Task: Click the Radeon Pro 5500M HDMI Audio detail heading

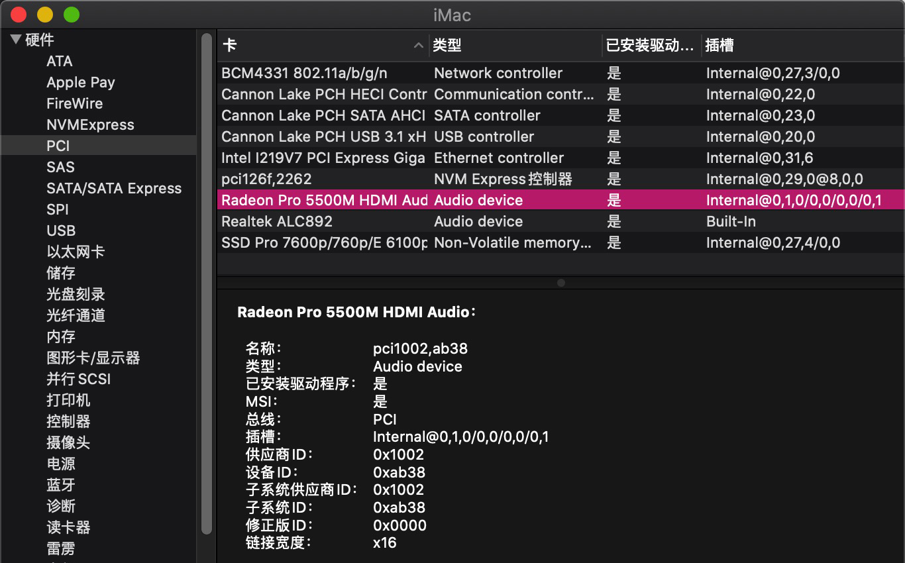Action: click(356, 312)
